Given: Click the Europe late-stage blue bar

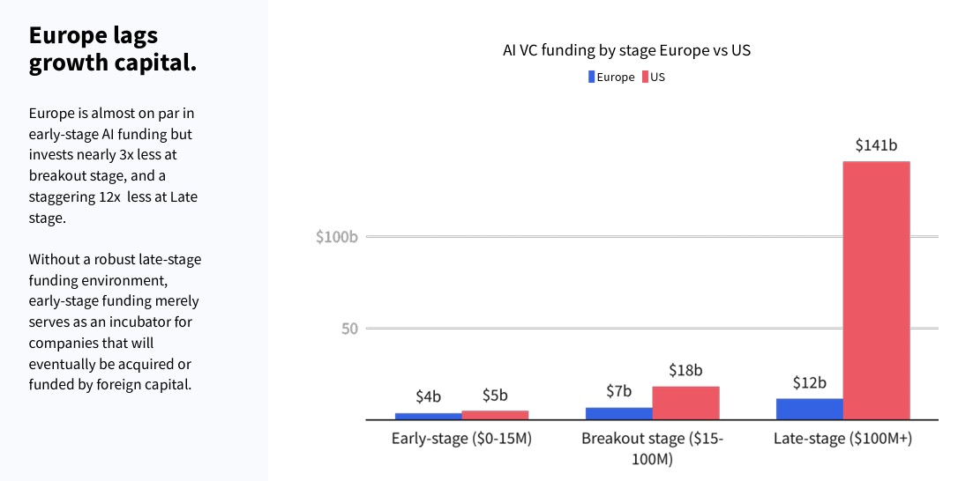Looking at the screenshot, I should [x=810, y=409].
